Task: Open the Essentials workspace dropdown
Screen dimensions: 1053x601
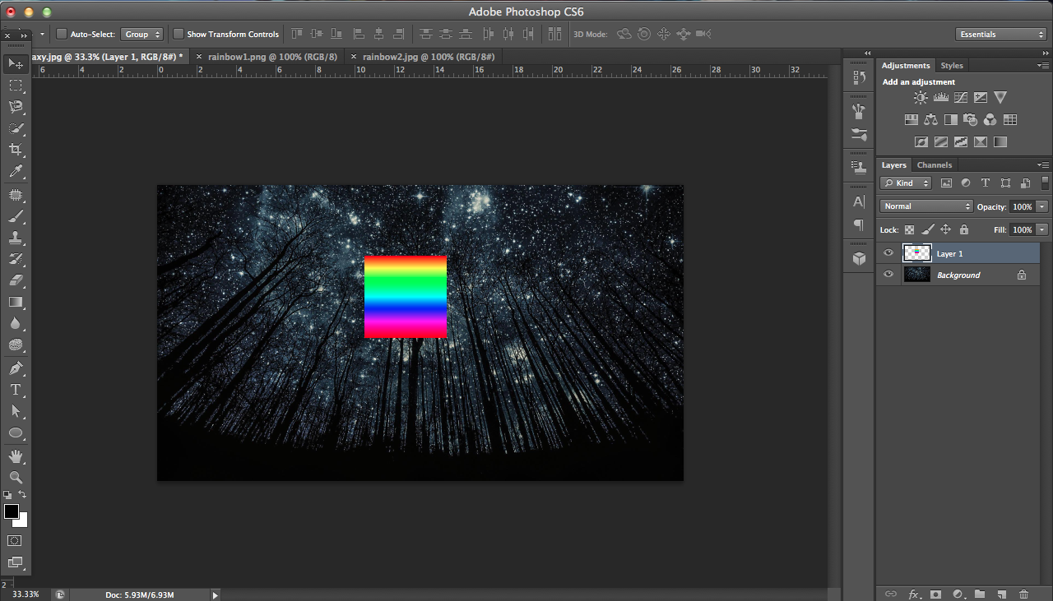Action: [x=1001, y=34]
